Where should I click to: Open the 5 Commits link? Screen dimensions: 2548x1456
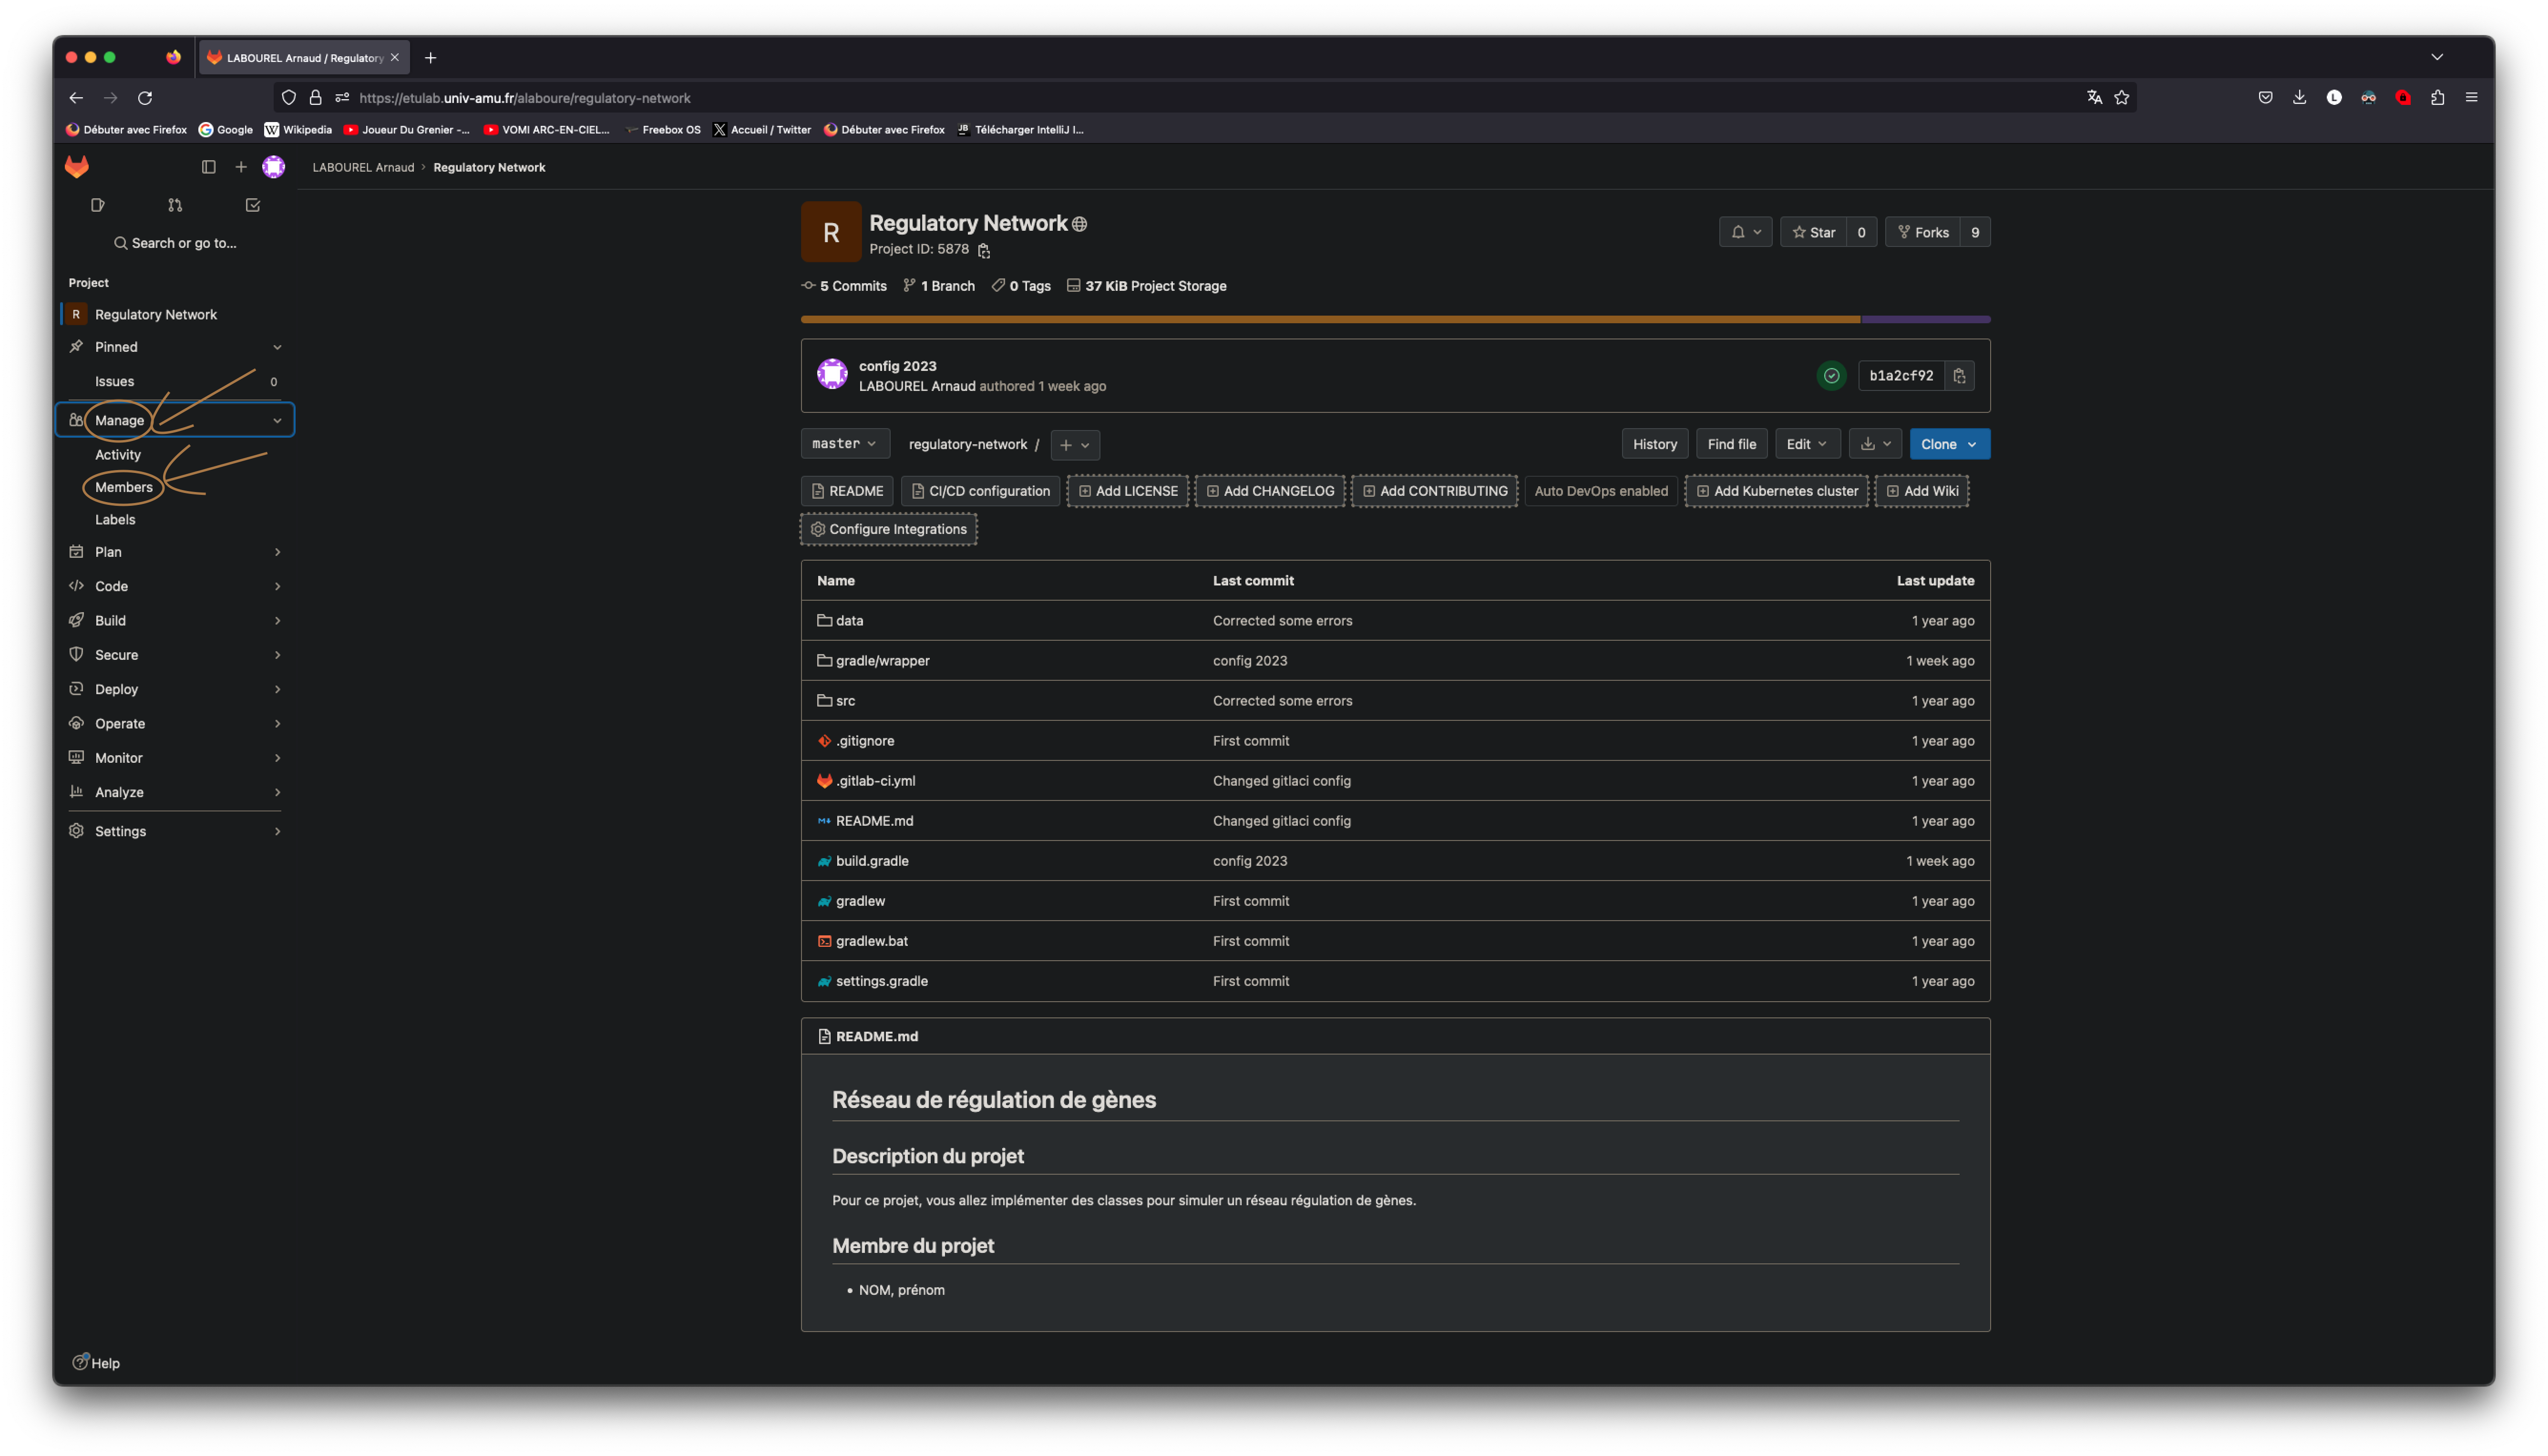coord(844,286)
